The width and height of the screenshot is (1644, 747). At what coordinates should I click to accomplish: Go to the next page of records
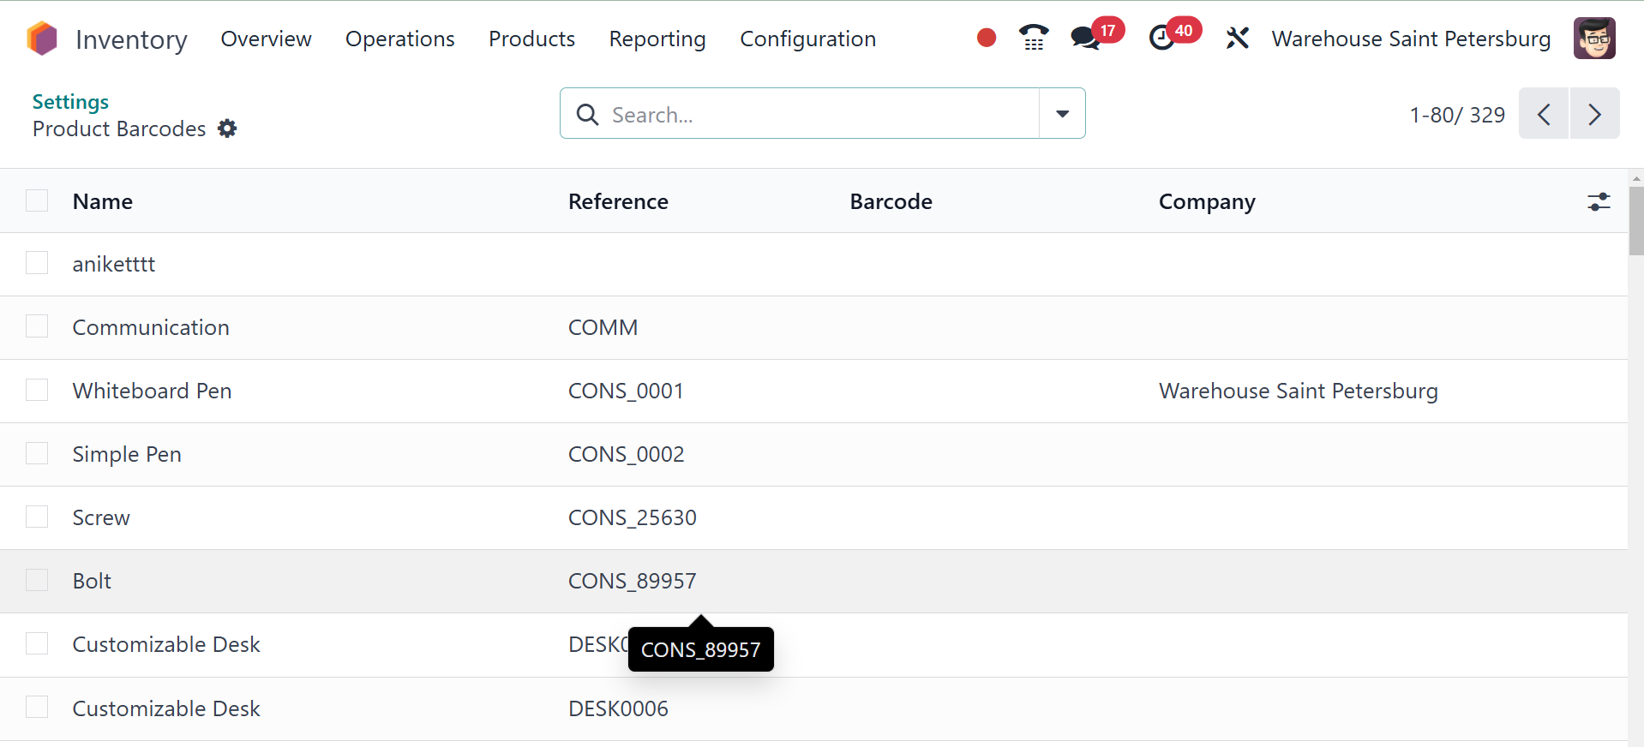pos(1594,114)
